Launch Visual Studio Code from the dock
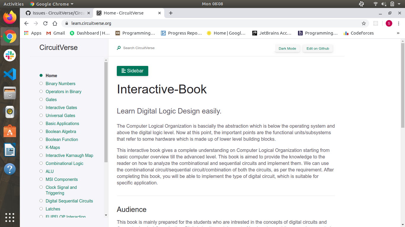 coord(10,74)
